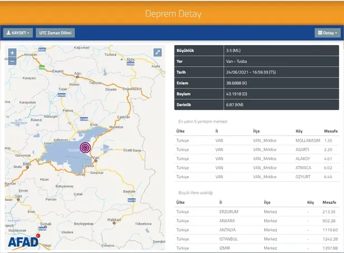
Task: Click the Tarih date value
Action: point(253,73)
